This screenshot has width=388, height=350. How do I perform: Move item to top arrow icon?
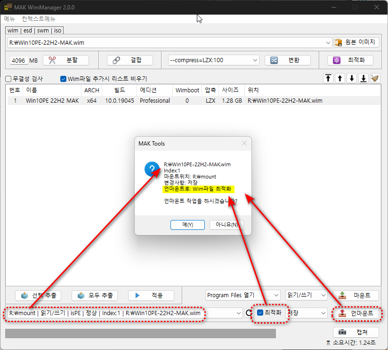(x=328, y=79)
